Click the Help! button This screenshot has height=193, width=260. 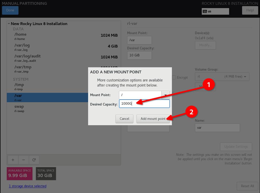pos(250,10)
